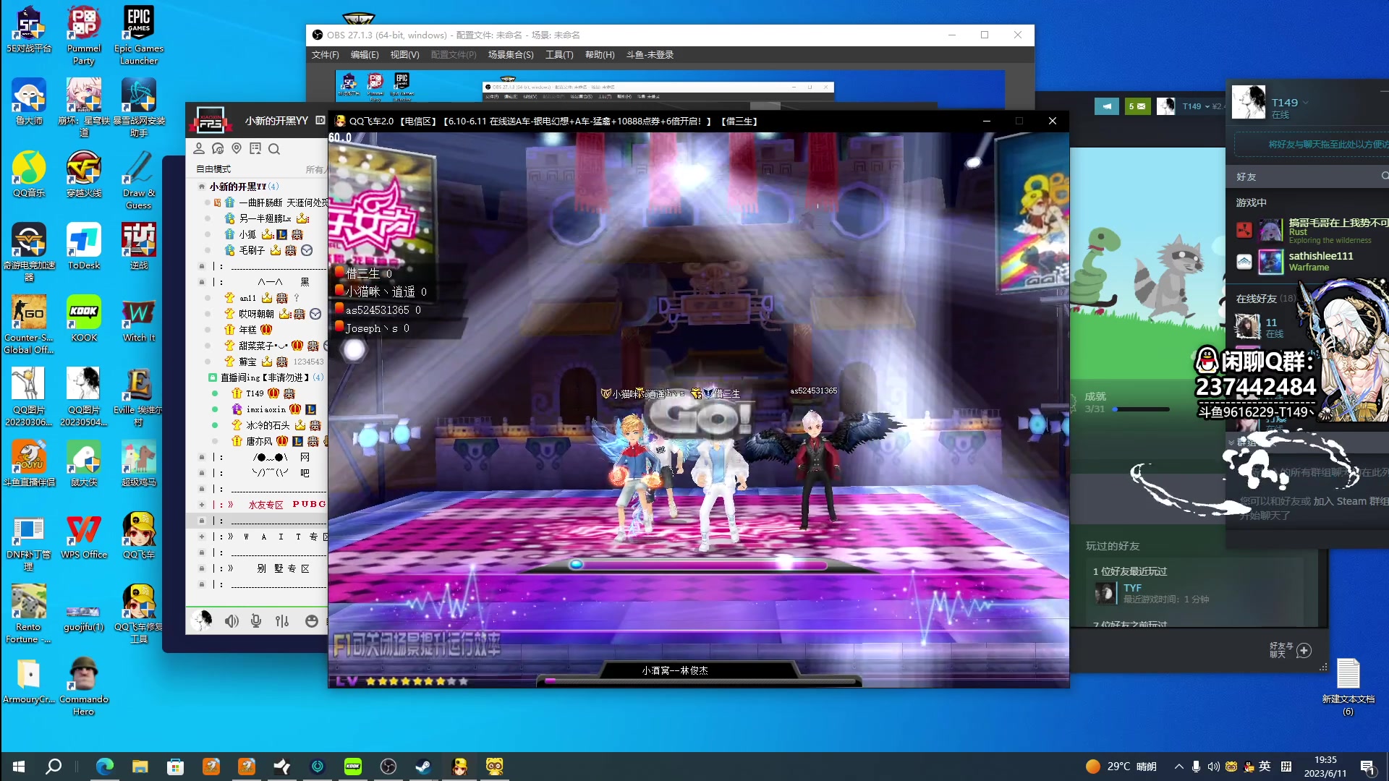
Task: Expand T149 status chevron in friends list
Action: (1306, 103)
